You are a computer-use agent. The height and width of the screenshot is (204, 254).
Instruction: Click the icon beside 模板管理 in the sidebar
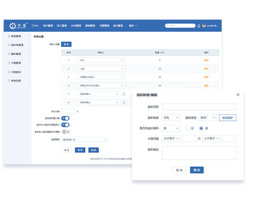(9, 54)
